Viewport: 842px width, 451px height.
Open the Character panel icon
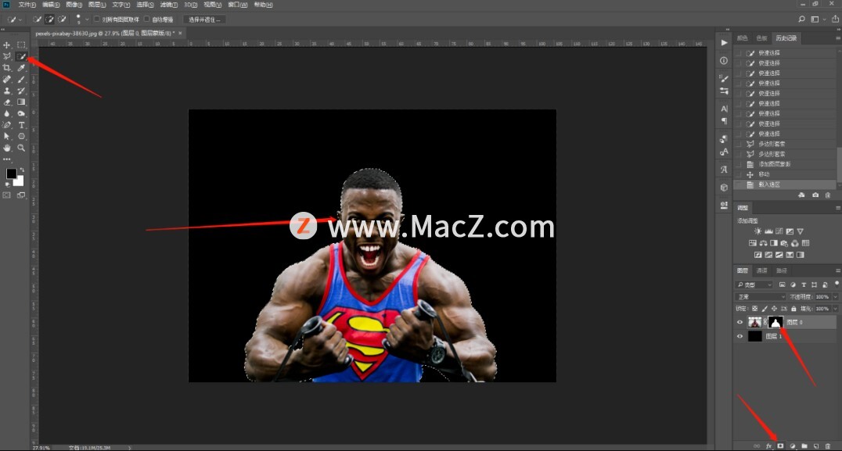[x=724, y=109]
